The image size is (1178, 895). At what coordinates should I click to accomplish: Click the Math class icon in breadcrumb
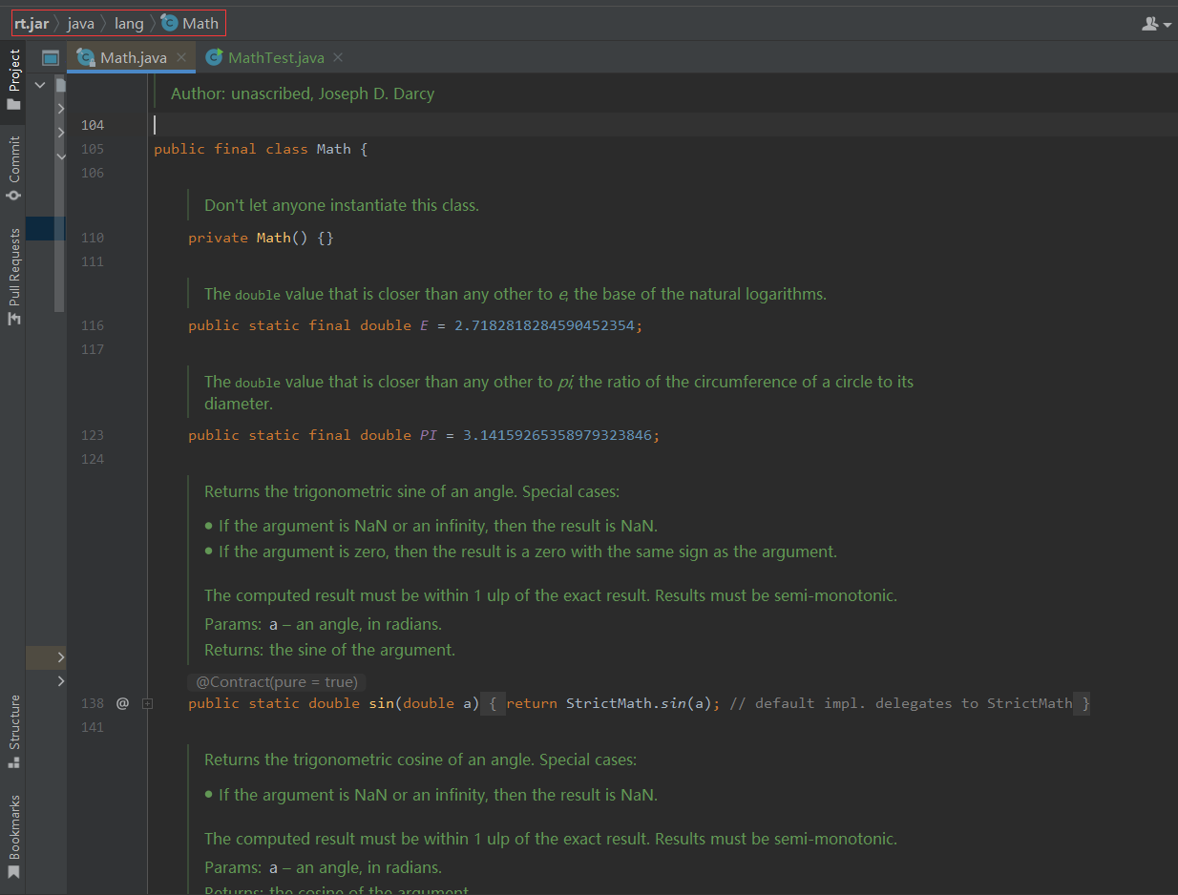pos(170,23)
